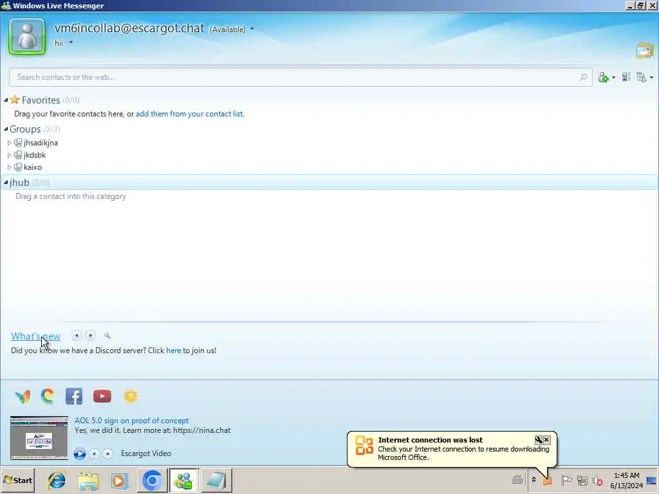
Task: Open the weather sun tab icon
Action: 131,396
